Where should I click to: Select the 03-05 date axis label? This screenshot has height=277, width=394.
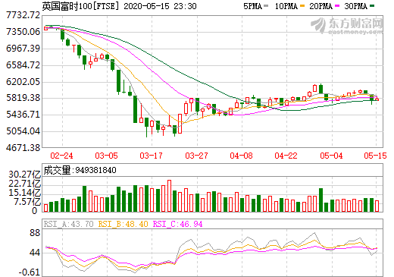point(107,156)
